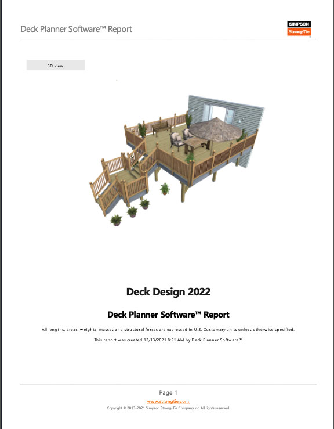This screenshot has width=334, height=429.
Task: Click the sliding glass door in the rendering
Action: click(x=219, y=113)
